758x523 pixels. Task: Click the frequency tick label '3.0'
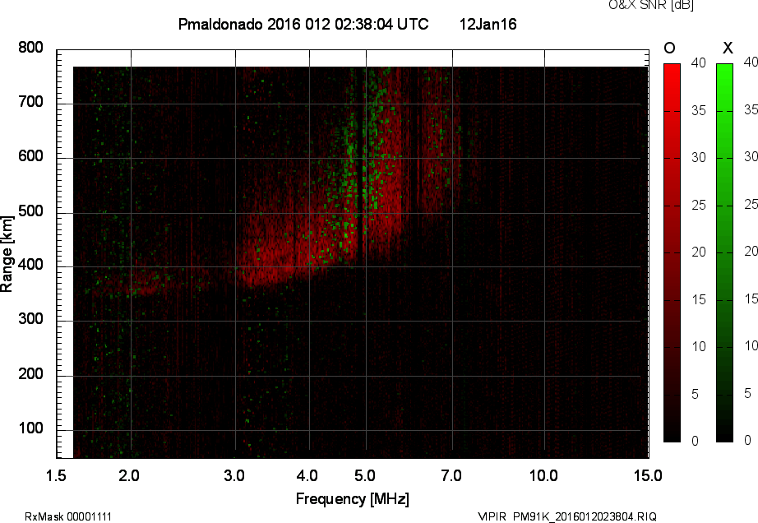coord(234,475)
